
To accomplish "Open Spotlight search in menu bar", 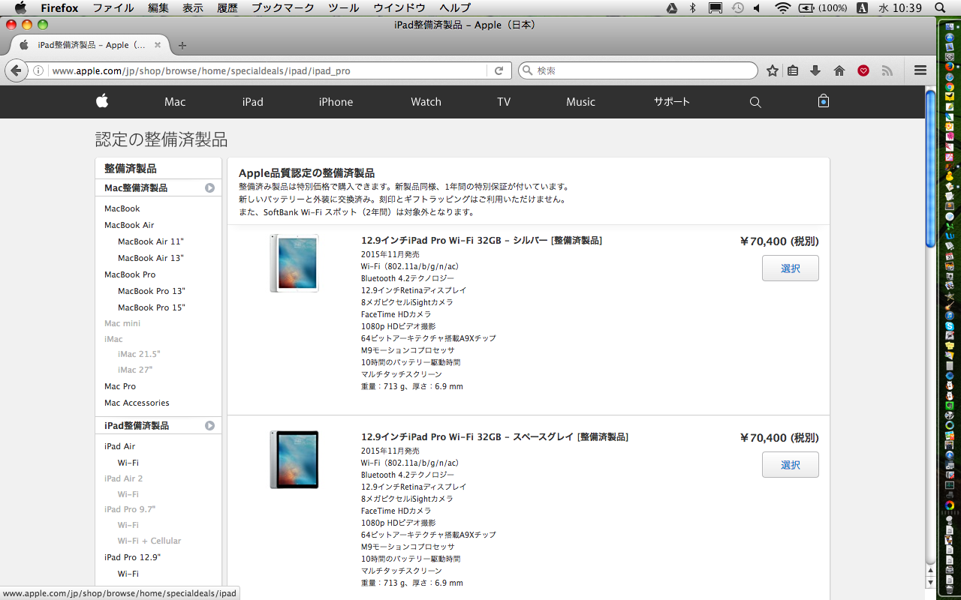I will point(940,7).
